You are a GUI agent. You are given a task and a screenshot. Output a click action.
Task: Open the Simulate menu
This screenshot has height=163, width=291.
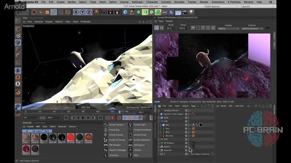pos(179,2)
